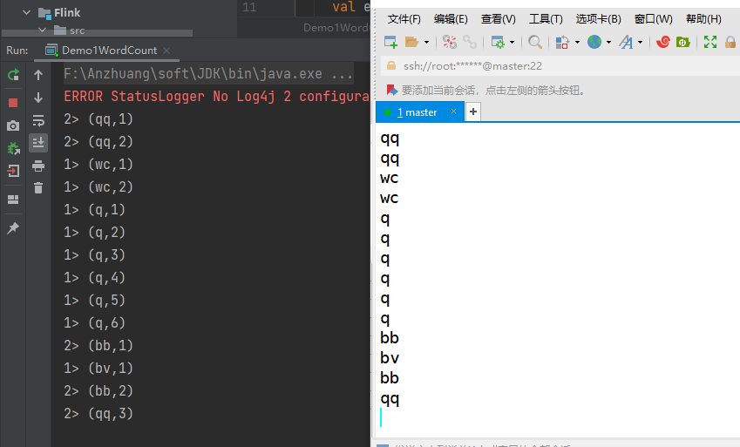Stop the running process with the red square
This screenshot has width=740, height=447.
click(x=13, y=103)
